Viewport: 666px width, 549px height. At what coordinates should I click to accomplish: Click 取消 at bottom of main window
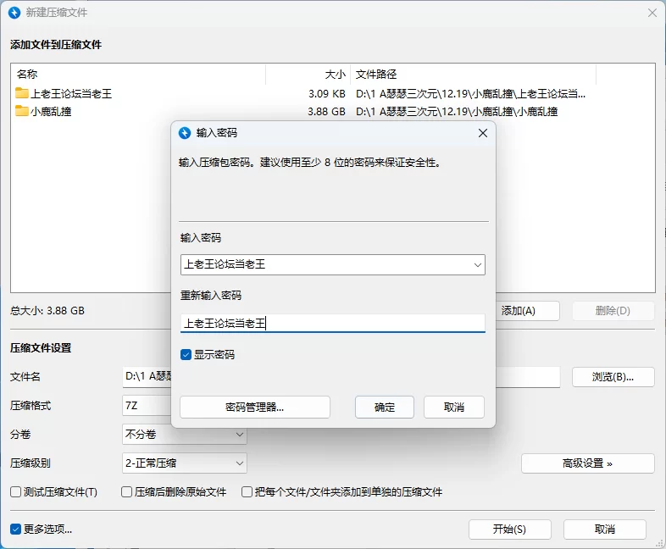point(605,529)
